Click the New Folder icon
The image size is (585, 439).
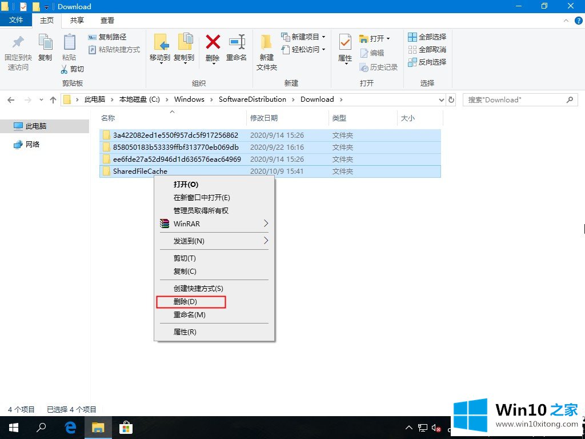[x=266, y=43]
